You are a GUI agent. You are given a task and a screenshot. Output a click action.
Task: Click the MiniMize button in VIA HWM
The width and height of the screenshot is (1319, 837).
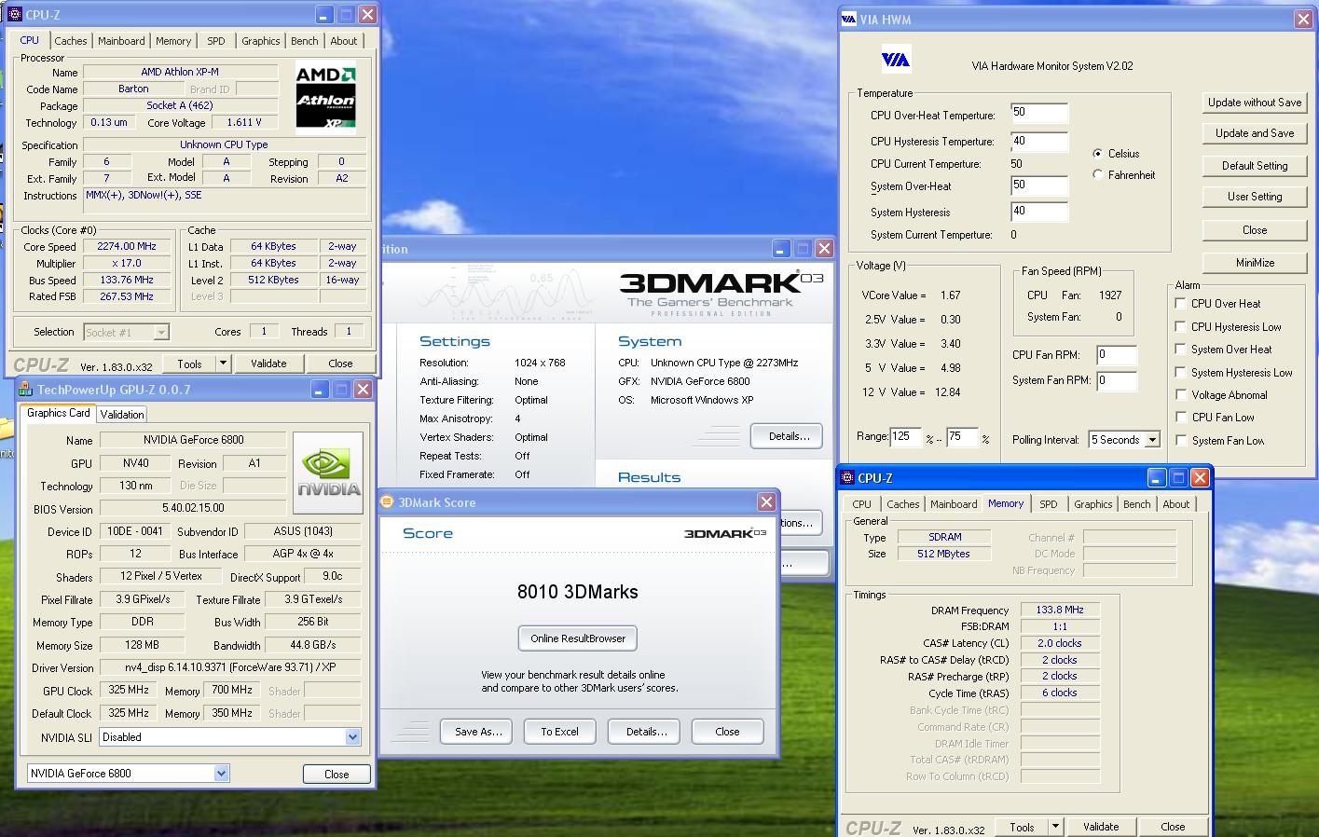[x=1255, y=263]
